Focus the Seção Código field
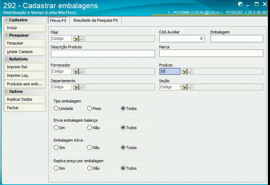270x185 pixels. [170, 87]
